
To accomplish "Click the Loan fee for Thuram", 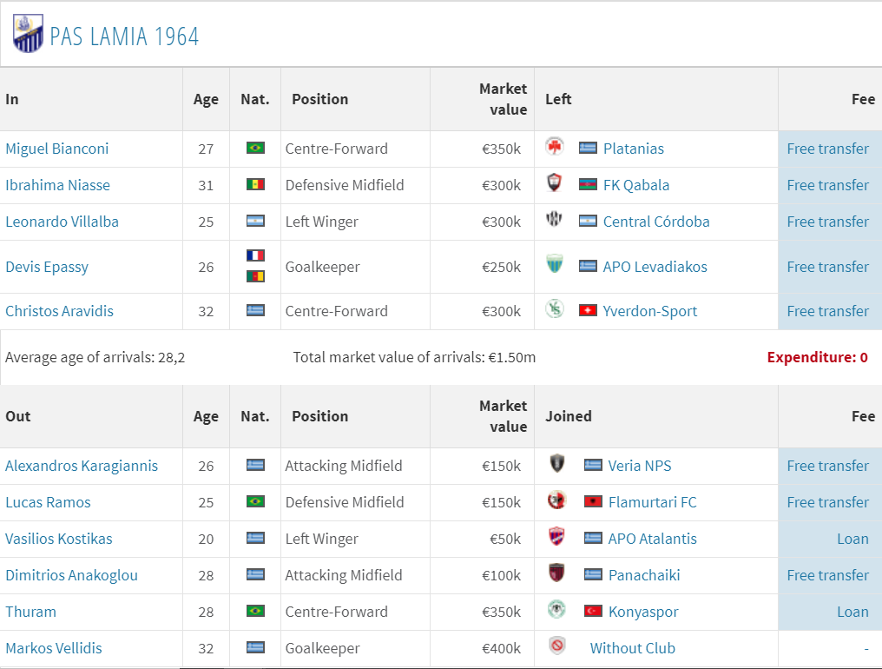I will (x=852, y=612).
